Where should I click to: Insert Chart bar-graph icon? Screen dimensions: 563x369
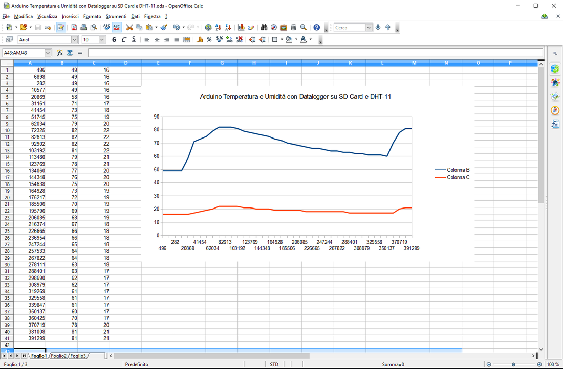(241, 27)
